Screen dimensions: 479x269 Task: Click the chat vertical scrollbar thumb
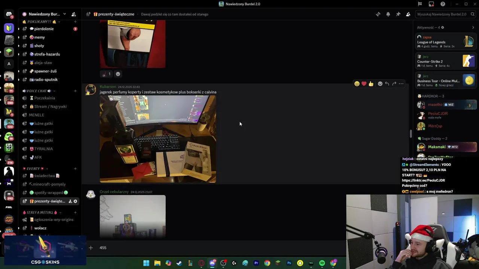tap(411, 133)
